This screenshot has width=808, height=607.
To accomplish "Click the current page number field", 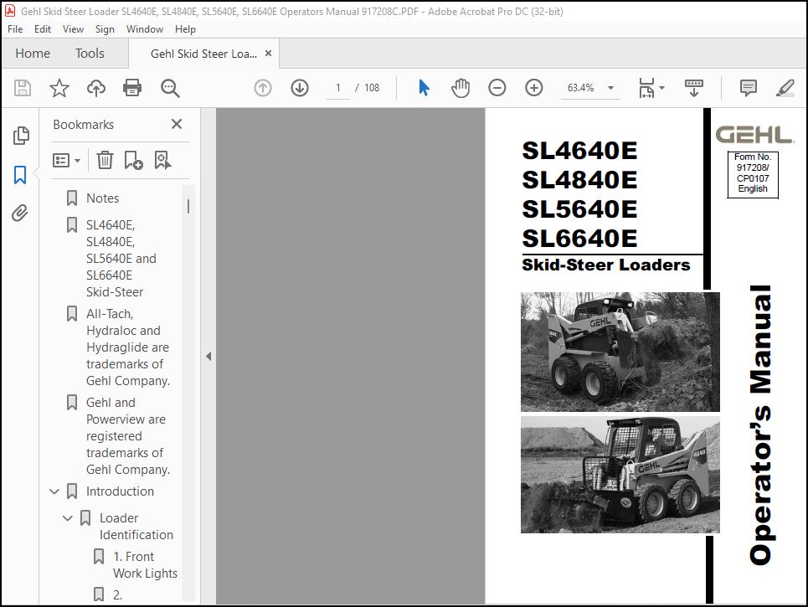I will click(x=338, y=88).
